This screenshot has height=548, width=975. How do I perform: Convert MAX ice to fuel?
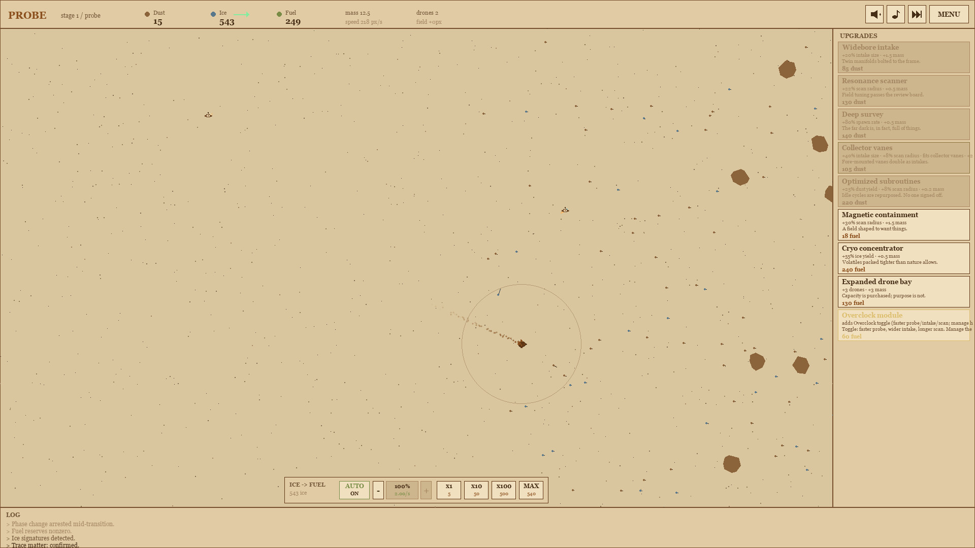click(531, 490)
